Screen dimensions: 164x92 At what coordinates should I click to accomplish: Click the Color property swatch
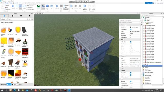(x=130, y=31)
